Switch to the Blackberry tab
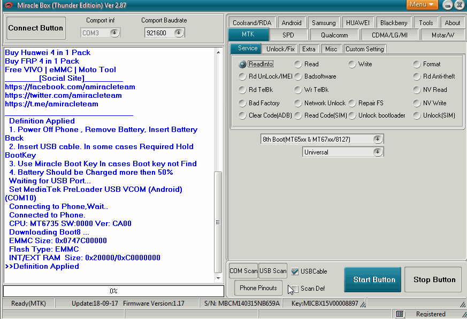This screenshot has height=319, width=467. (394, 23)
